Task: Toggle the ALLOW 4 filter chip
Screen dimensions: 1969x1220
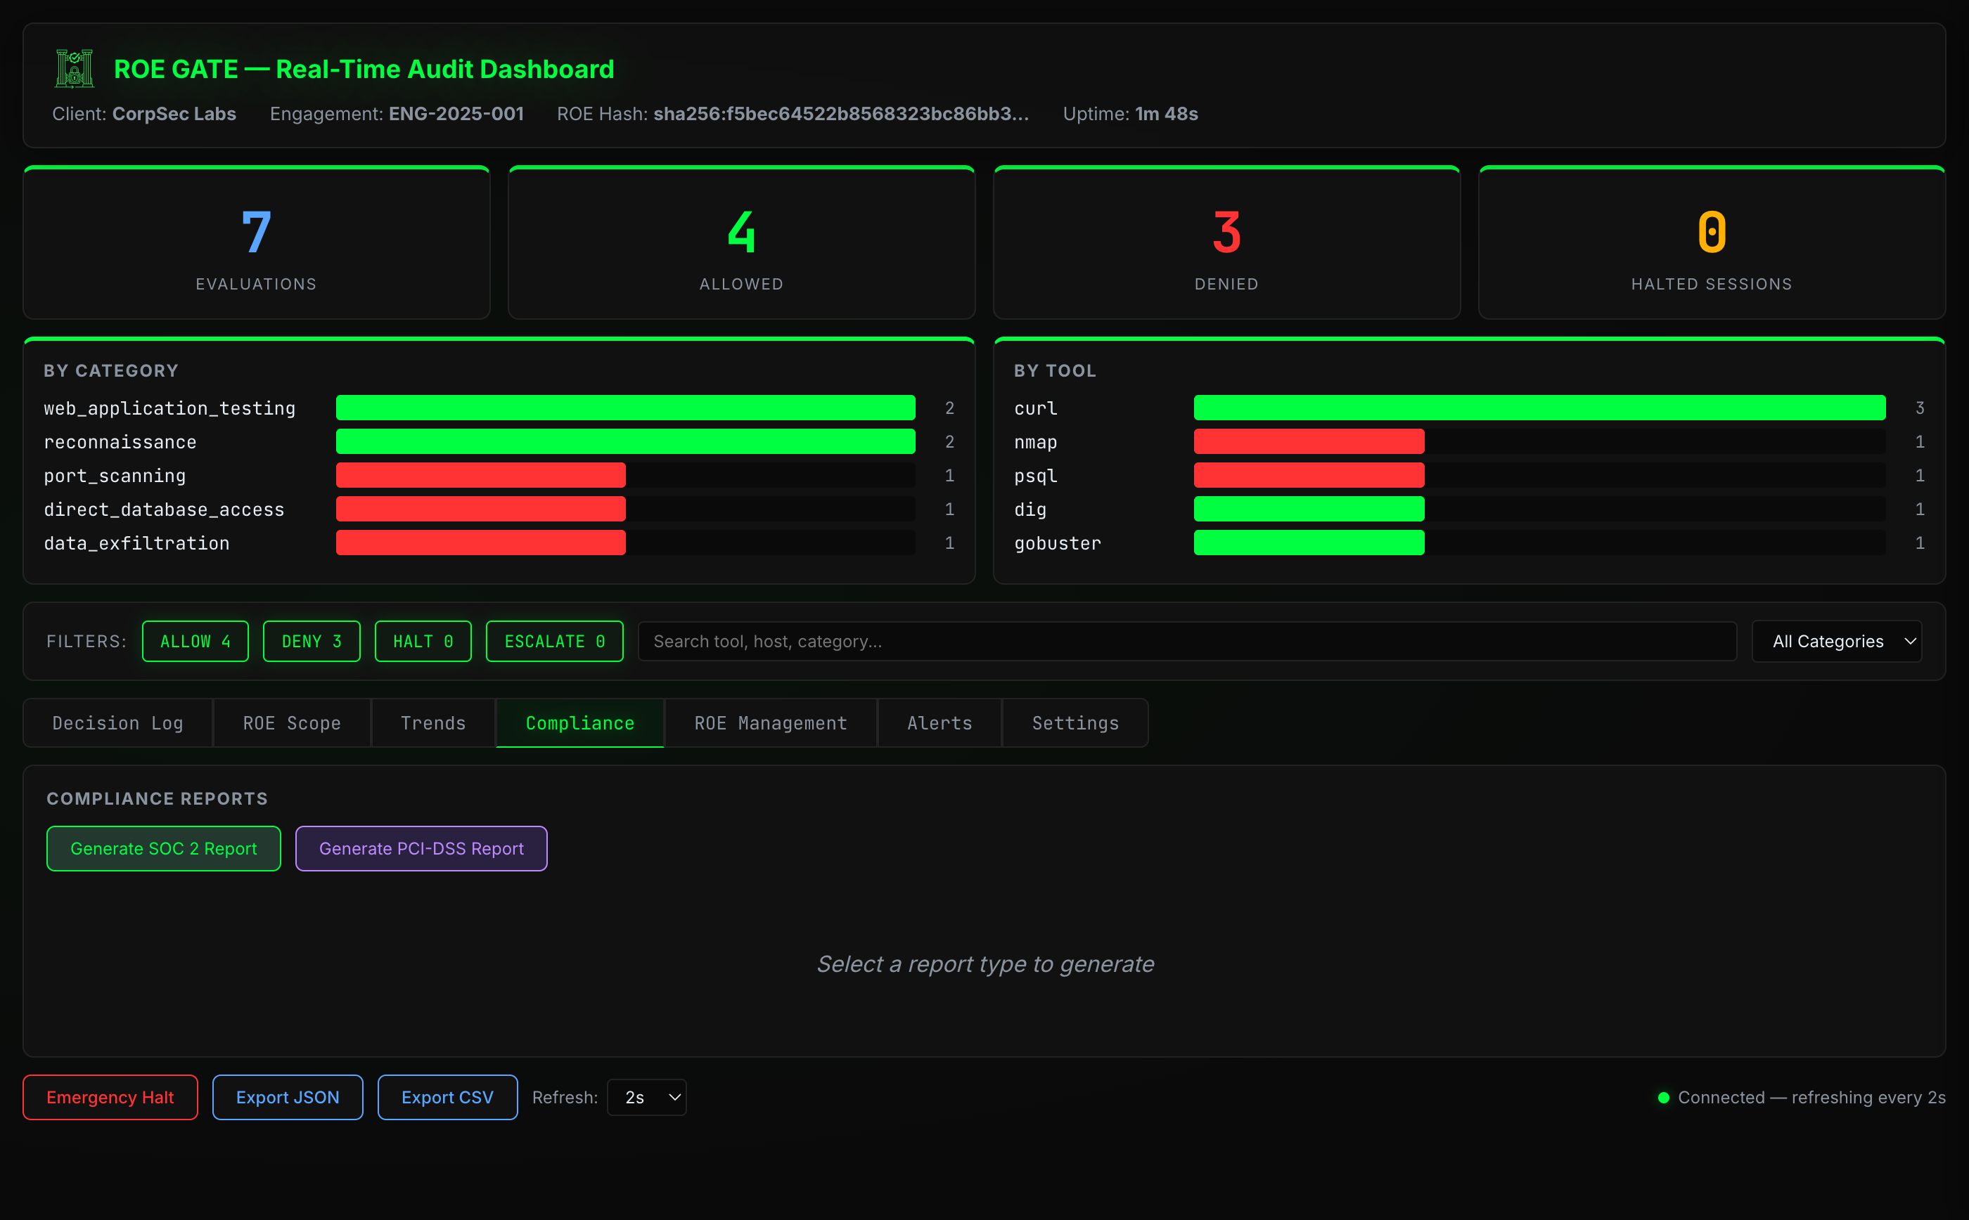Action: click(x=195, y=641)
